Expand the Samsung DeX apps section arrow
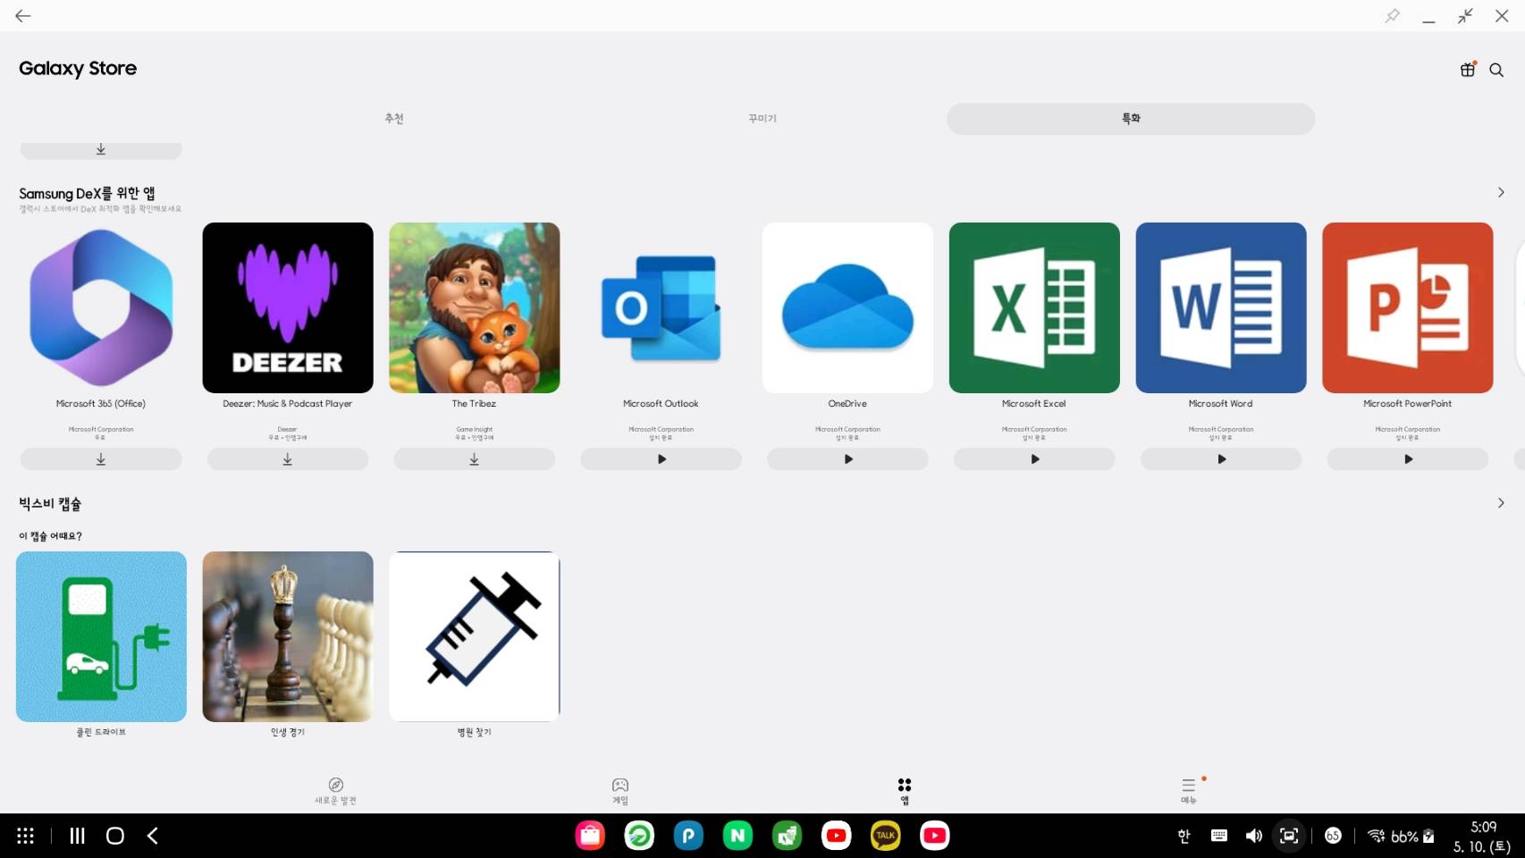Viewport: 1525px width, 858px height. click(1501, 192)
